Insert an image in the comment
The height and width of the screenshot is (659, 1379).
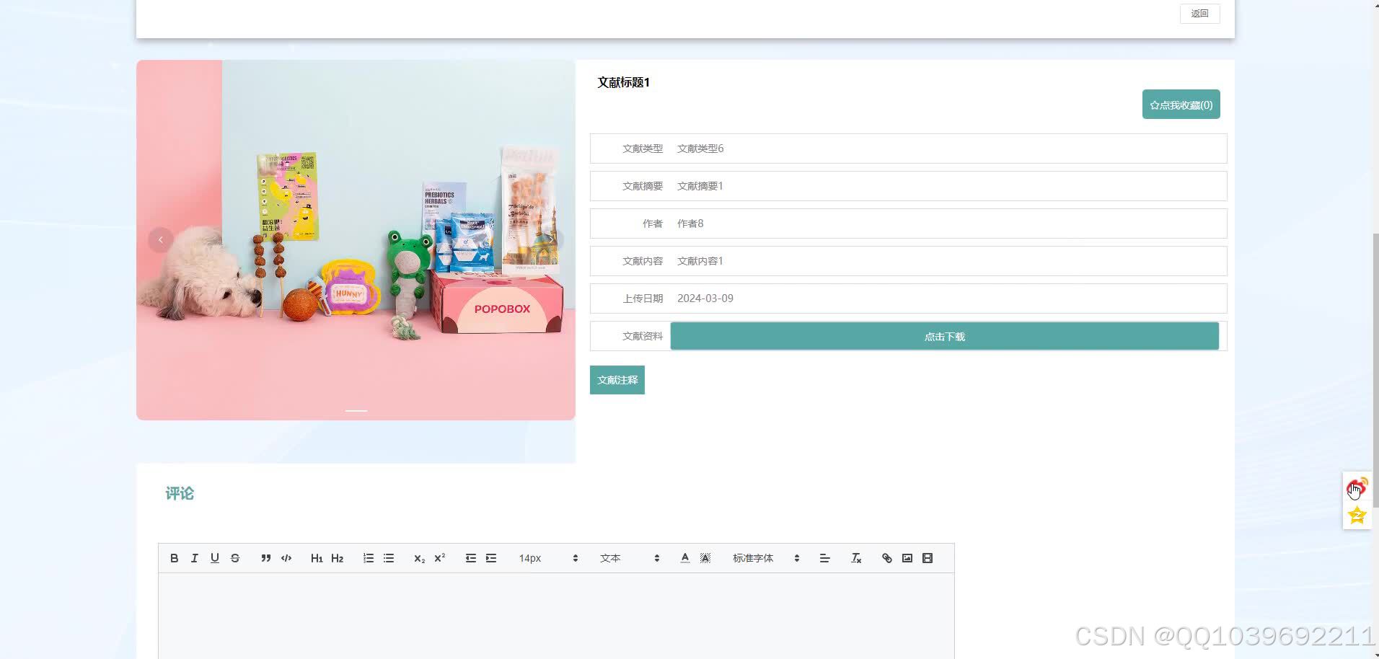pyautogui.click(x=907, y=558)
